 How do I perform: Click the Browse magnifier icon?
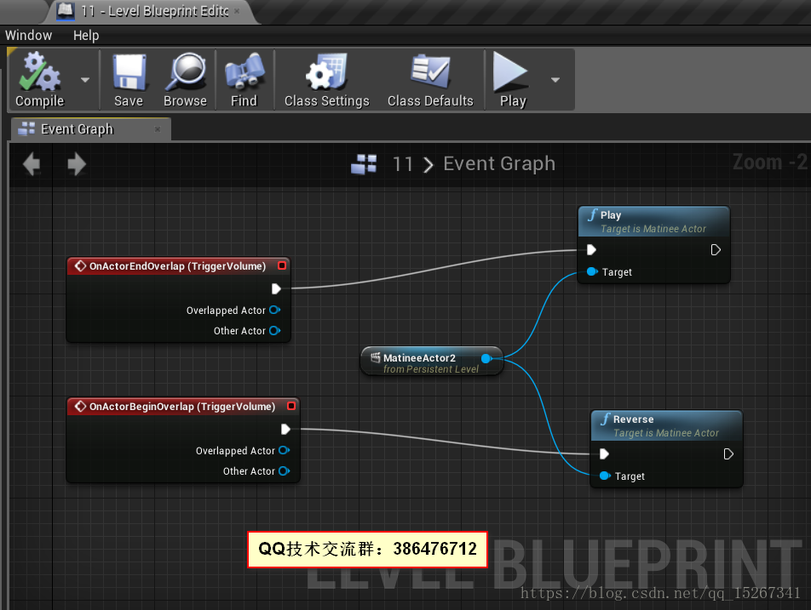point(185,72)
